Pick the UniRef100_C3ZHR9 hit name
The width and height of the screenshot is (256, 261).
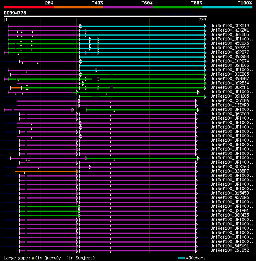pos(230,105)
